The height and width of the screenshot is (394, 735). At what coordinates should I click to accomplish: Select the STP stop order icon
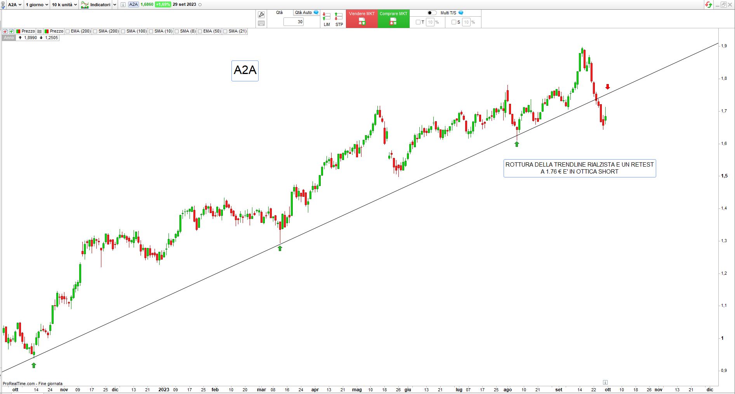pyautogui.click(x=339, y=19)
